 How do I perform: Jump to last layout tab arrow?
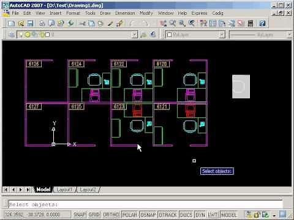tap(28, 189)
